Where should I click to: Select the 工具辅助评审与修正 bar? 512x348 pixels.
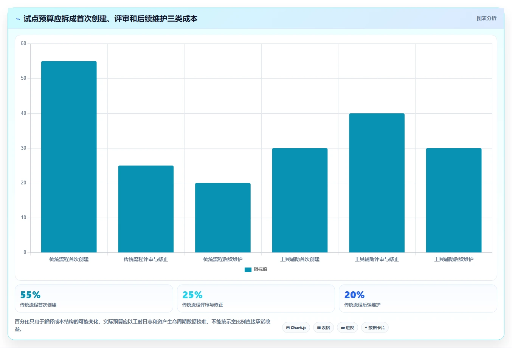[x=377, y=183]
